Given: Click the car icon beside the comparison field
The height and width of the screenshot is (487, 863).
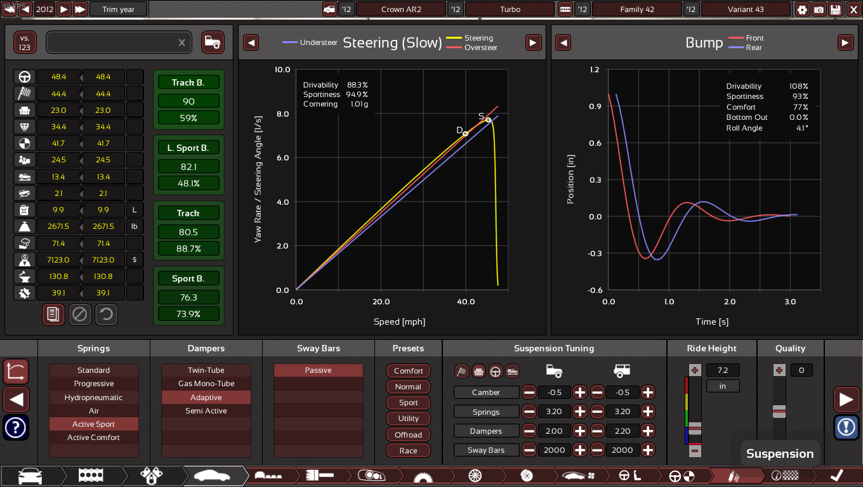Looking at the screenshot, I should (x=213, y=42).
